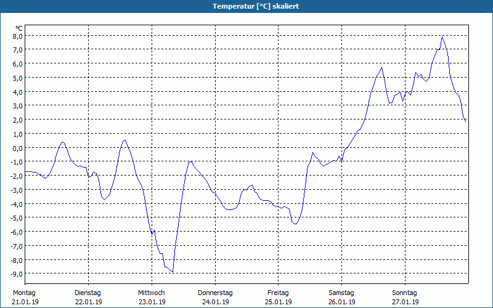
Task: Click the 'Samstag' day label
Action: pyautogui.click(x=341, y=293)
